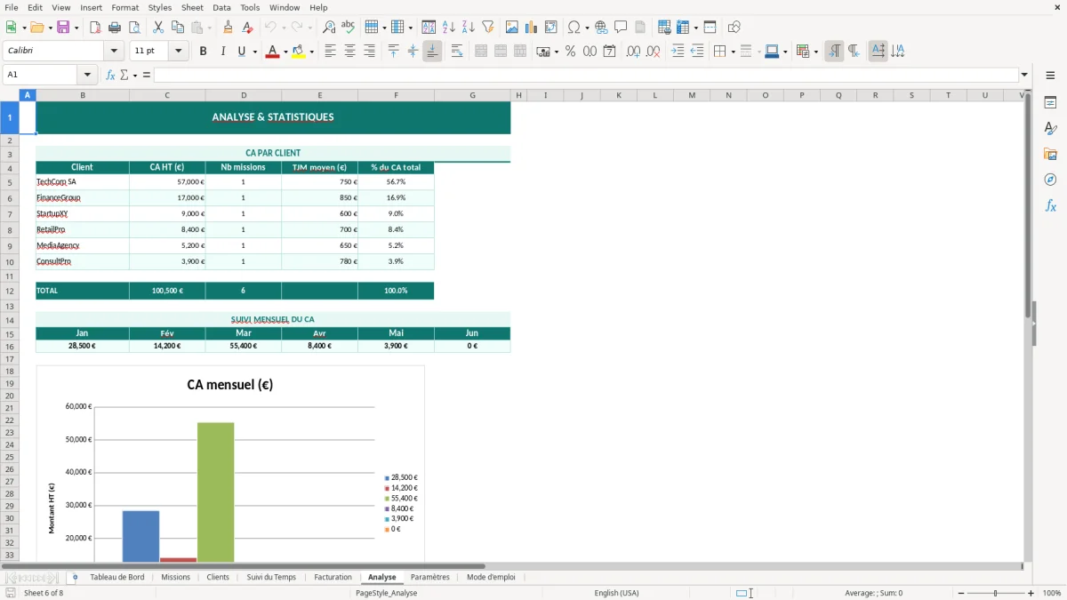This screenshot has height=600, width=1067.
Task: Sort descending Z to A
Action: (469, 28)
